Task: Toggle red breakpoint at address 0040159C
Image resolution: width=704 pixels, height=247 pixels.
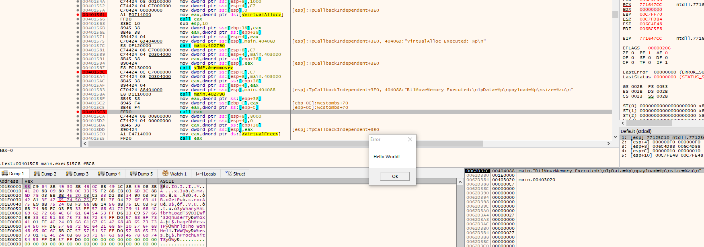Action: tap(78, 72)
